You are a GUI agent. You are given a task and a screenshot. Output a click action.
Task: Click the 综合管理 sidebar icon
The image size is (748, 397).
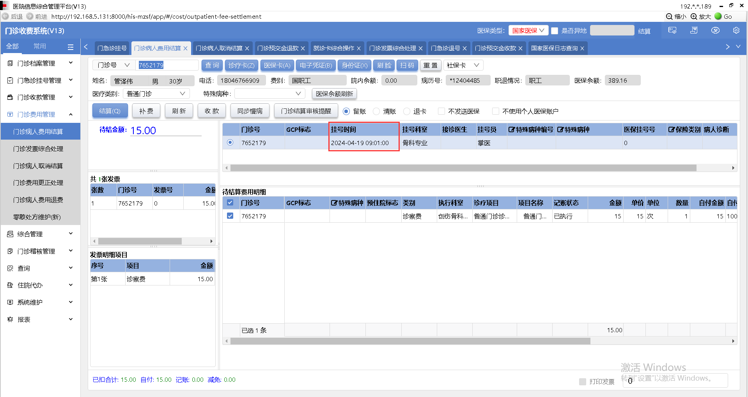(10, 234)
